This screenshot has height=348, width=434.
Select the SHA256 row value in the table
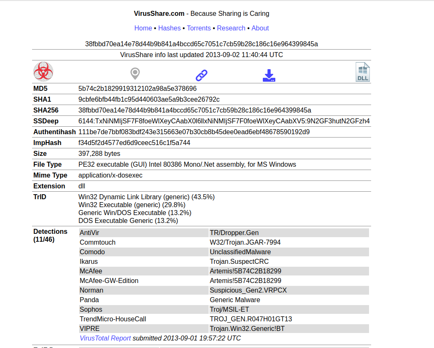pyautogui.click(x=195, y=110)
